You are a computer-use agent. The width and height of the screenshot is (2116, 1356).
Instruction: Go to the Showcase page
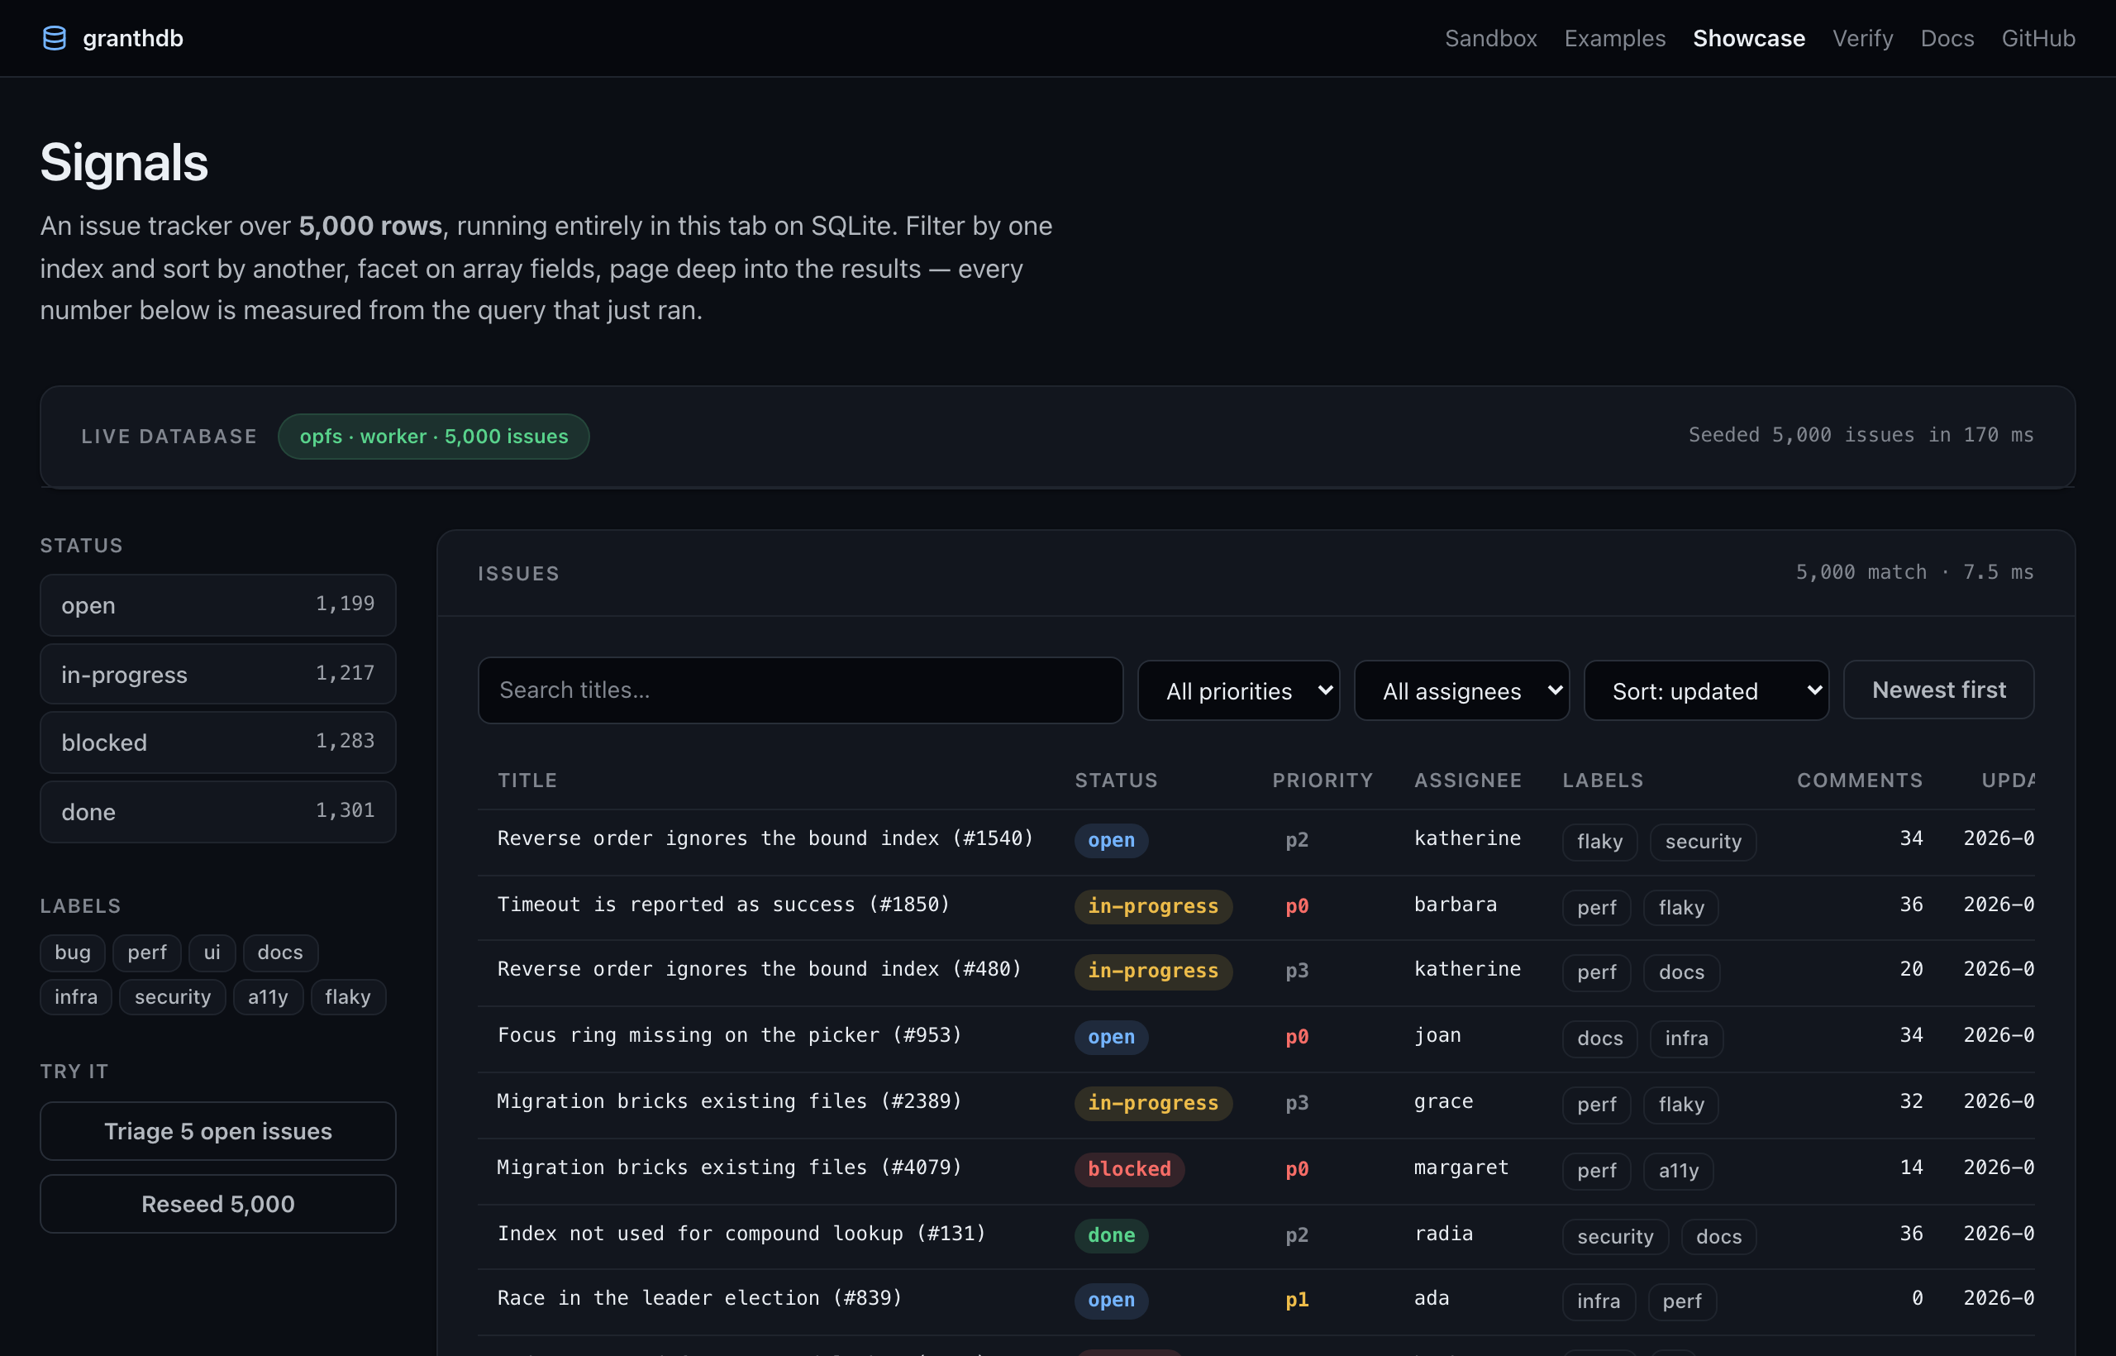click(x=1748, y=38)
